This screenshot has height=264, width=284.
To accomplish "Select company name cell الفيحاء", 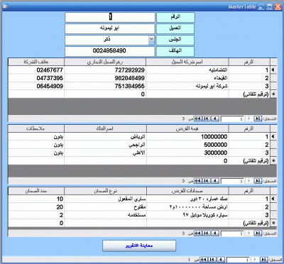I will [x=187, y=78].
